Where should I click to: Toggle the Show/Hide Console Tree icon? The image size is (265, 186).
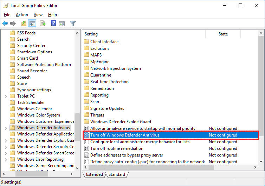[32, 23]
